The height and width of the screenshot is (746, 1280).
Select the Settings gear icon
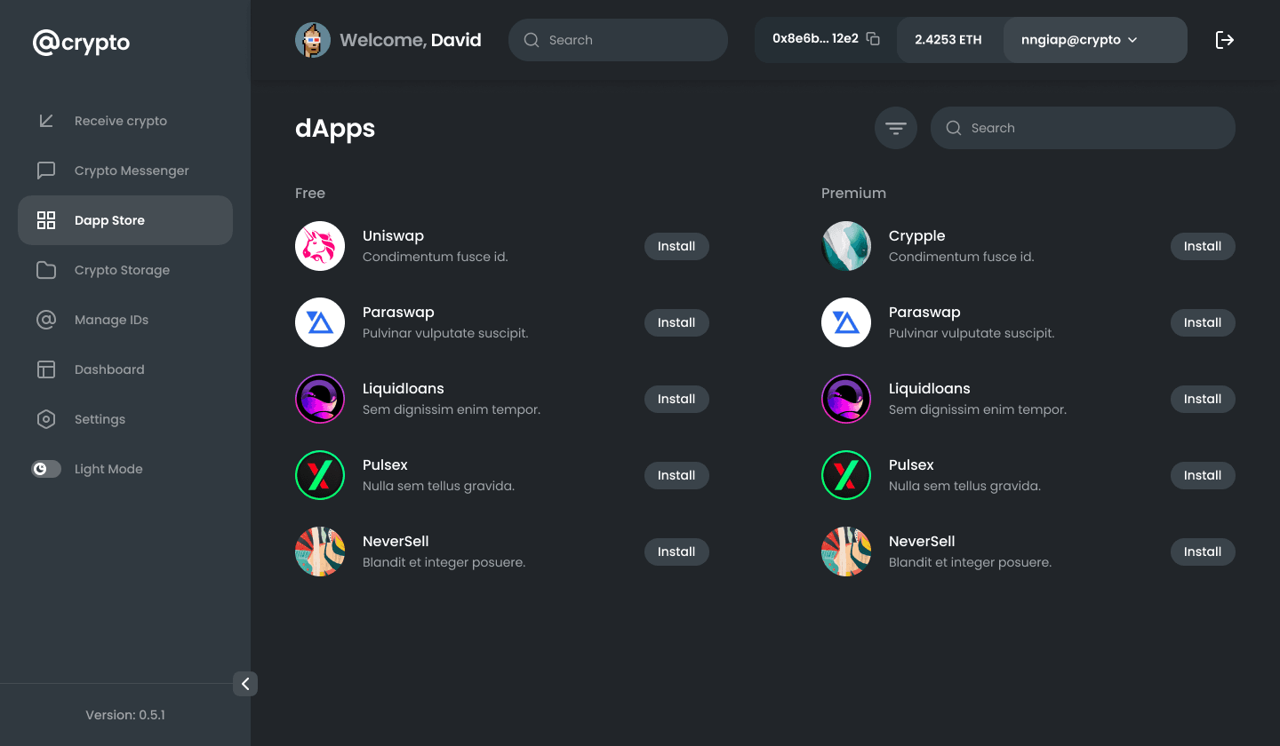[x=46, y=419]
